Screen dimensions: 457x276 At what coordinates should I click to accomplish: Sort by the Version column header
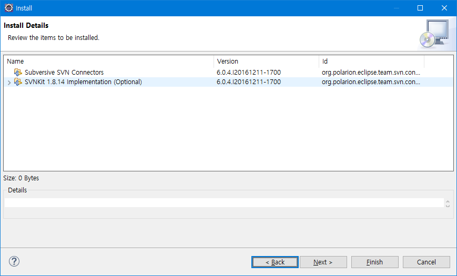click(267, 61)
